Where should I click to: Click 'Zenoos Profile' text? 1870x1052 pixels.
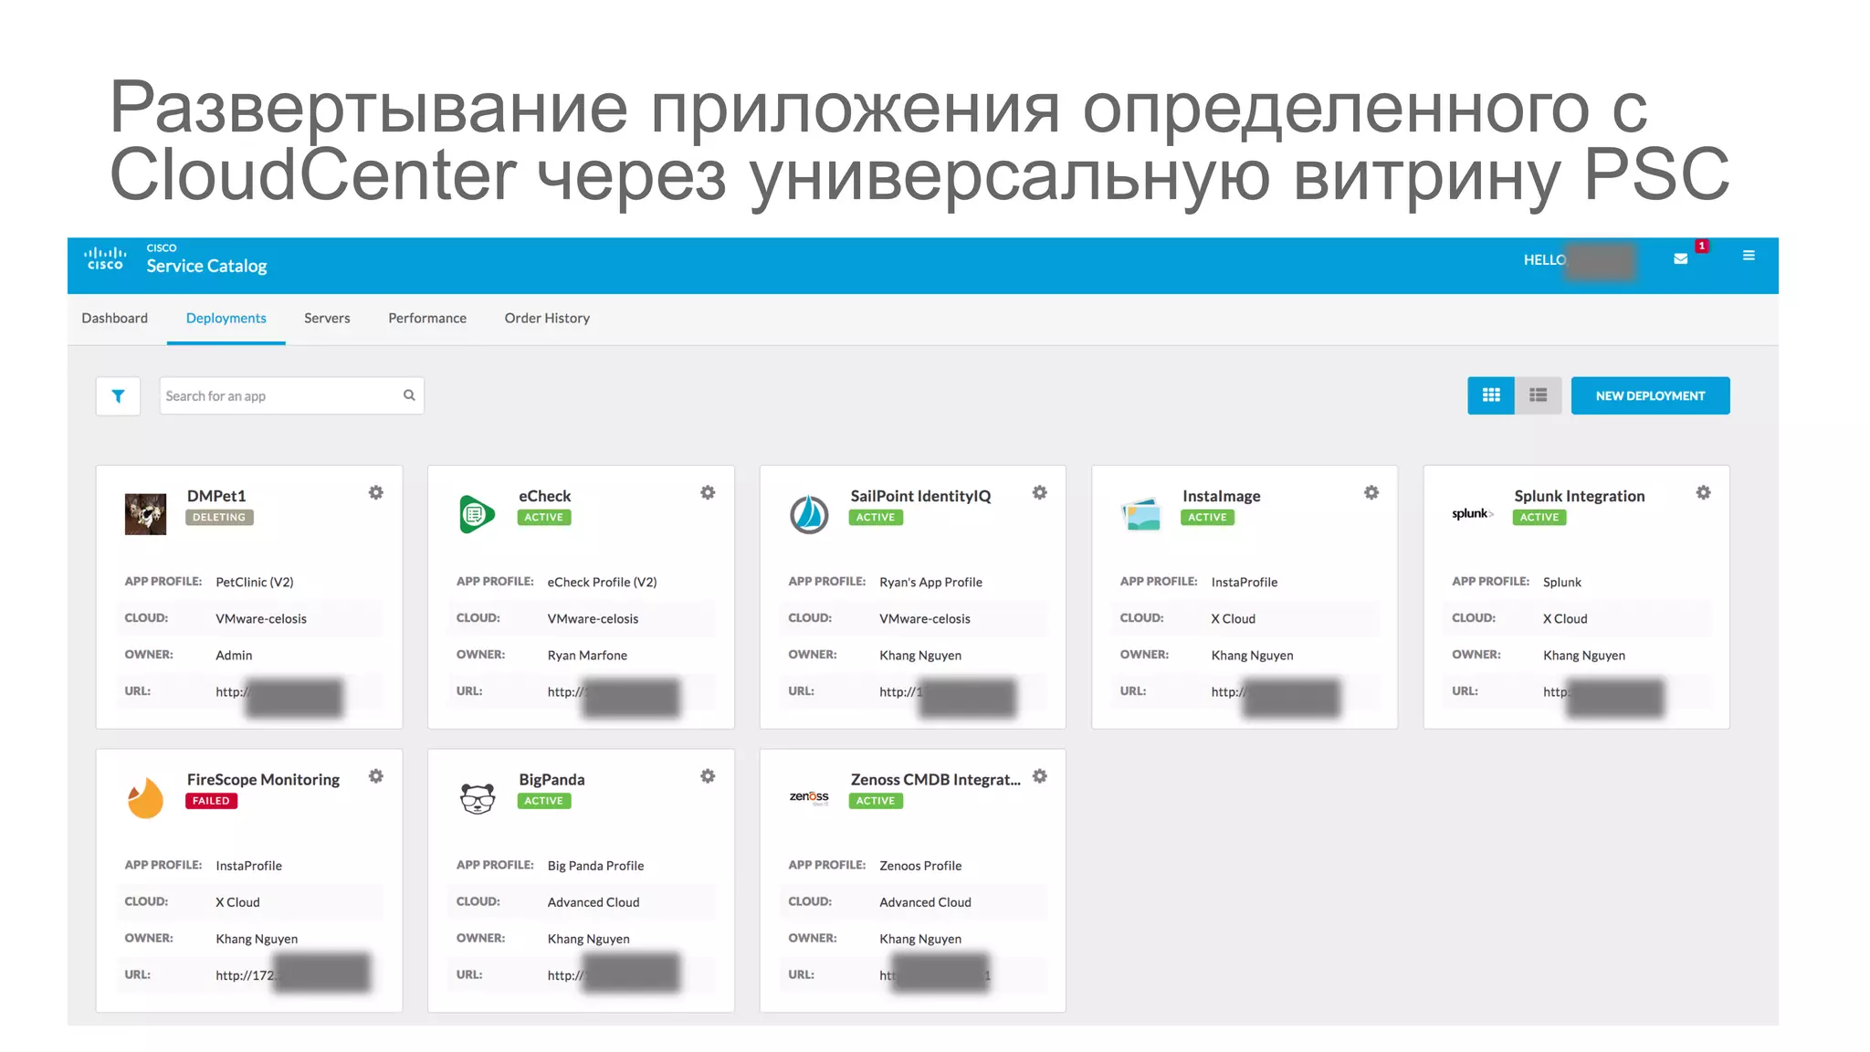tap(920, 866)
